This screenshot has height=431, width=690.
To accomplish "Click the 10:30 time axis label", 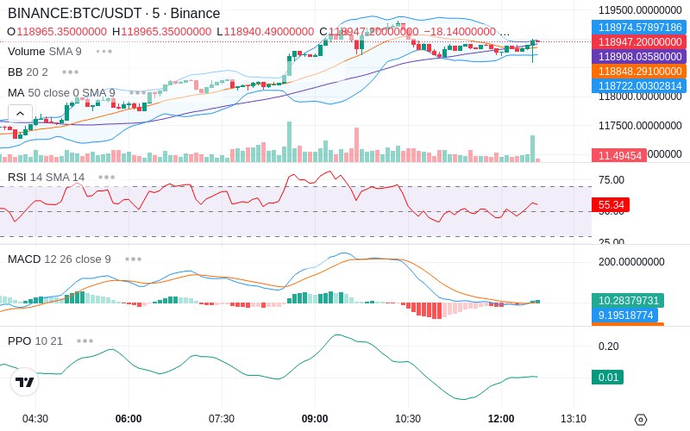I will (407, 419).
